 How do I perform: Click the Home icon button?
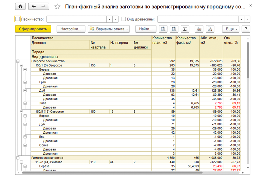[20, 7]
